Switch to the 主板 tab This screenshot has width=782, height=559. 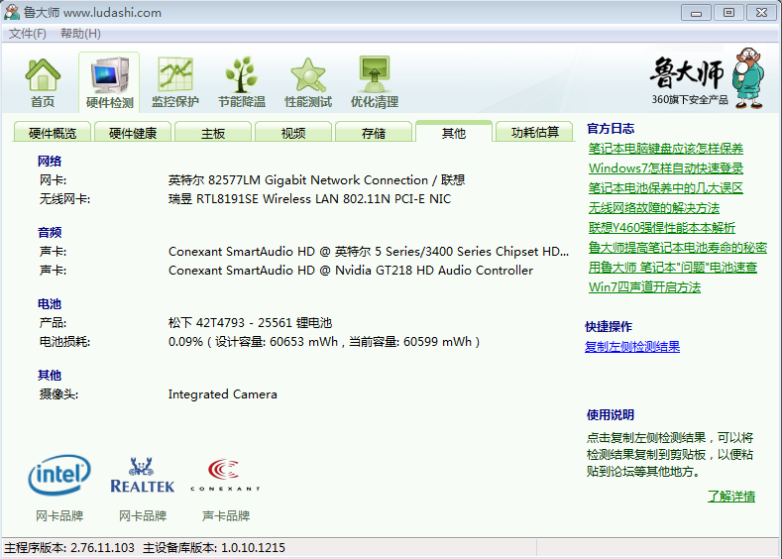[x=213, y=133]
